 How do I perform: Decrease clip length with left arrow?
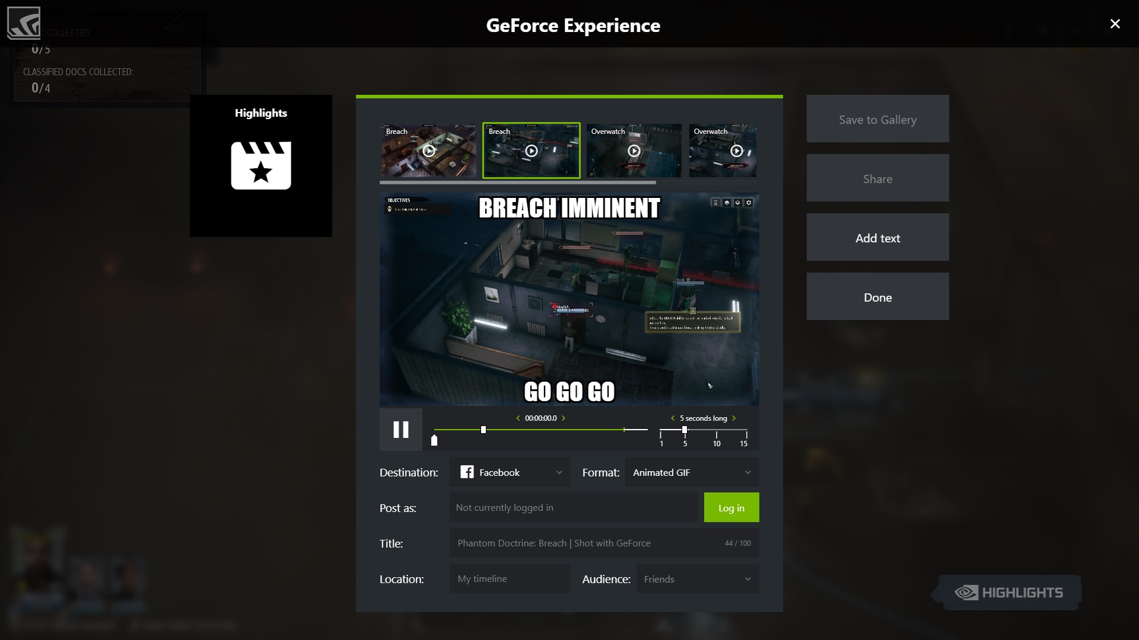(x=673, y=418)
